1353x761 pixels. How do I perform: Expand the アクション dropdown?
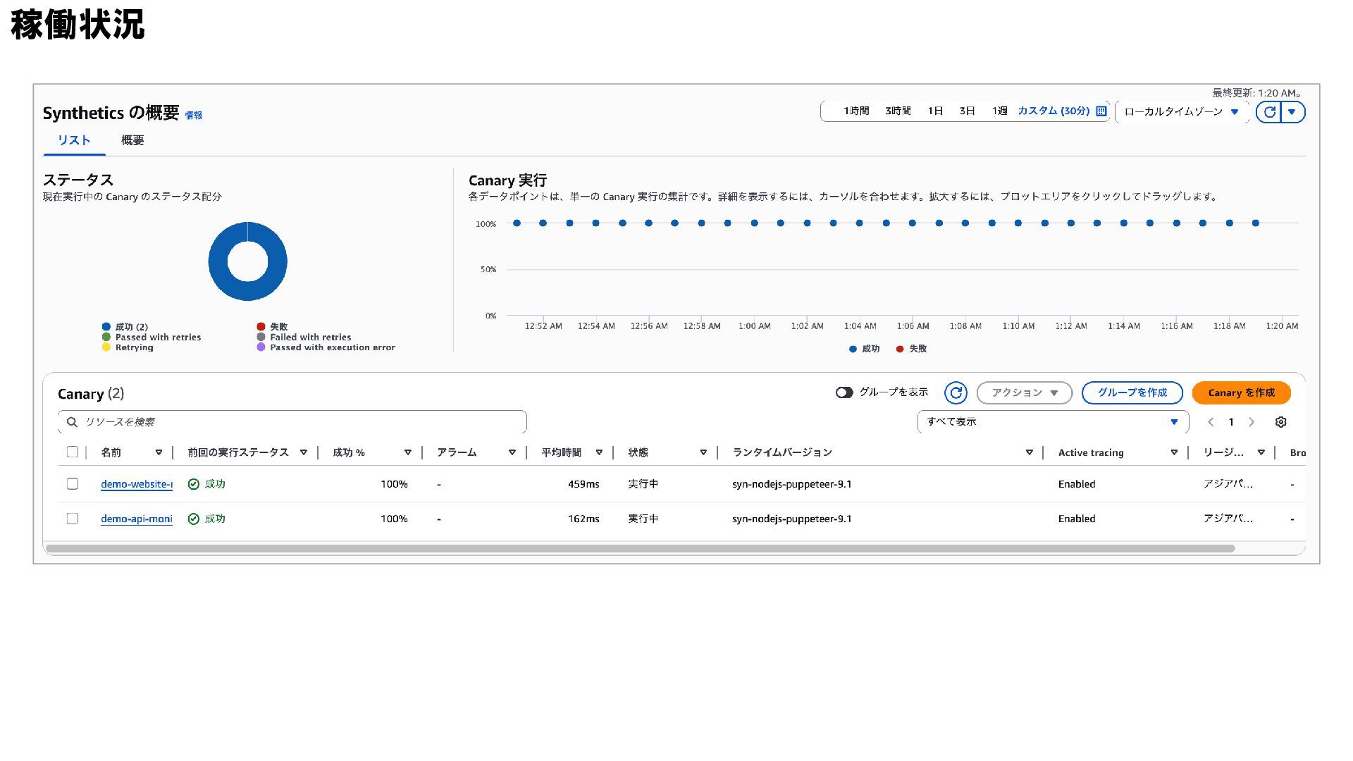coord(1024,393)
